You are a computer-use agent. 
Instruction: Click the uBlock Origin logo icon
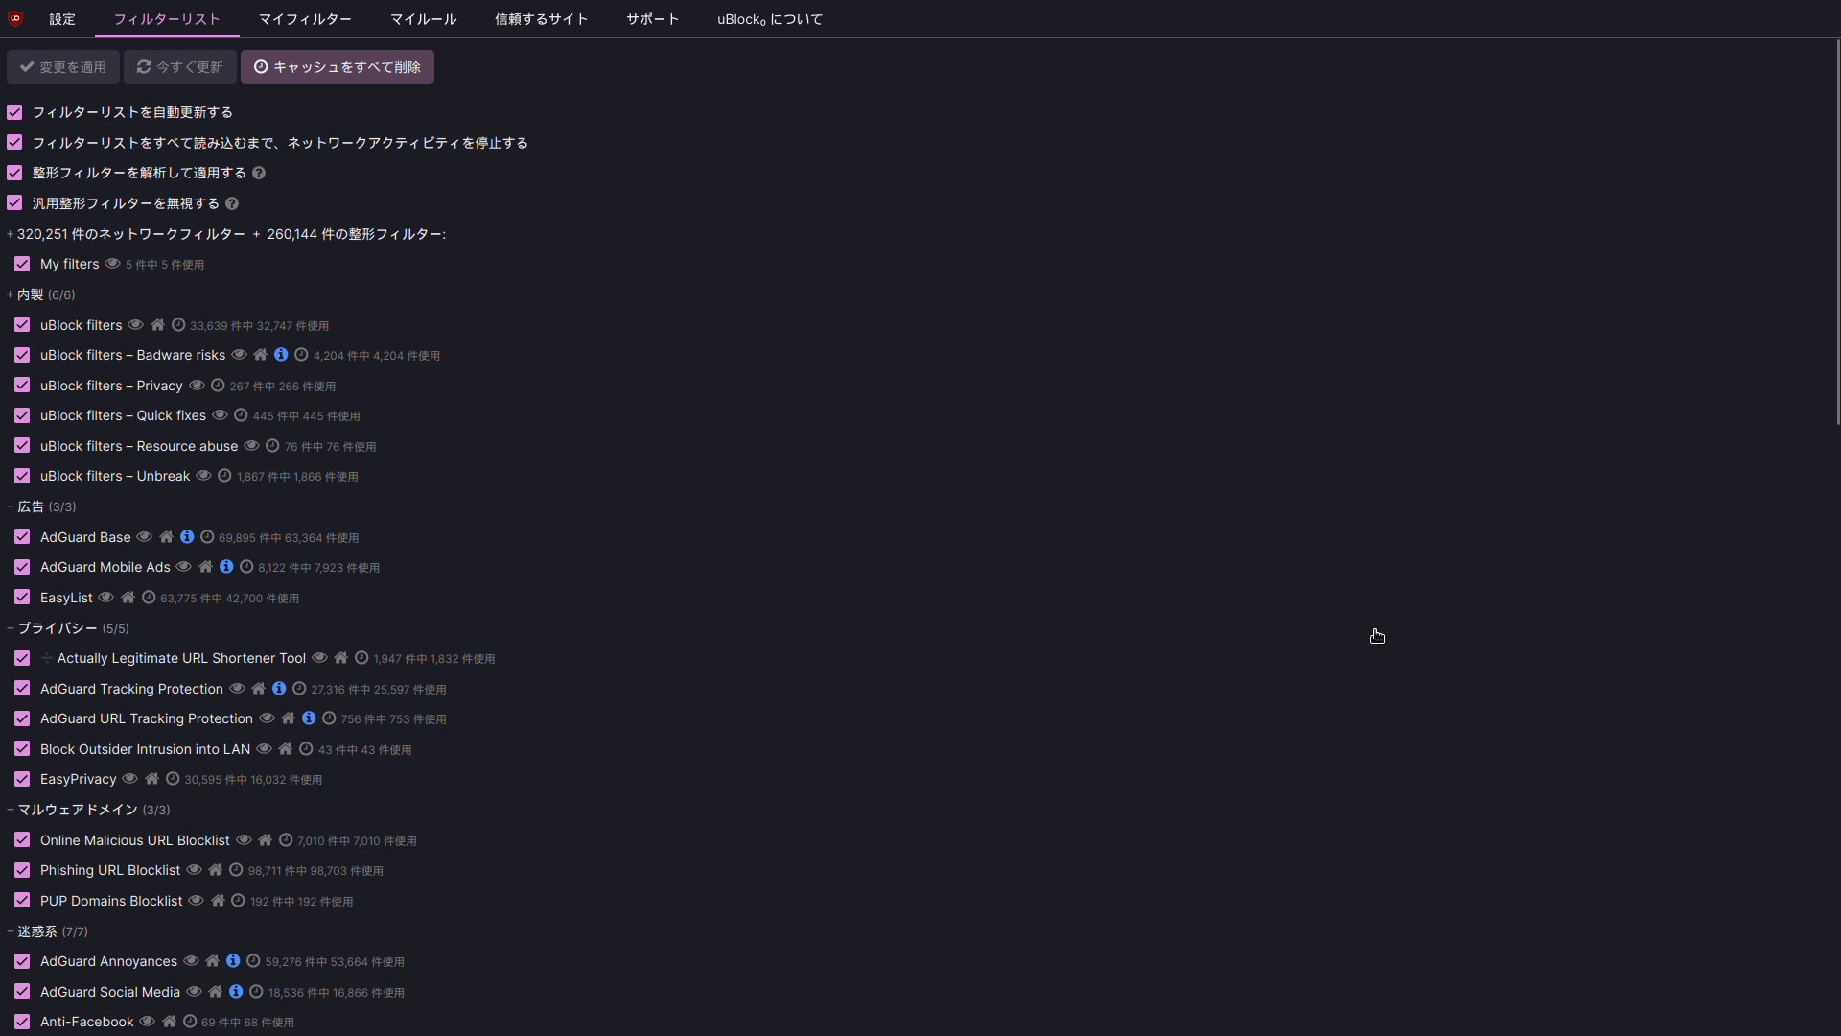[15, 18]
